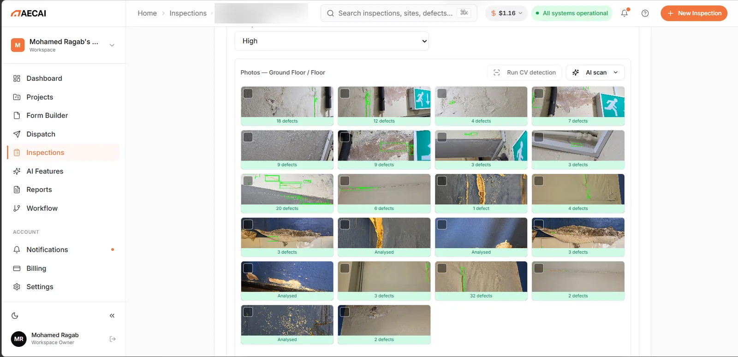Click the New Inspection button

click(x=694, y=13)
